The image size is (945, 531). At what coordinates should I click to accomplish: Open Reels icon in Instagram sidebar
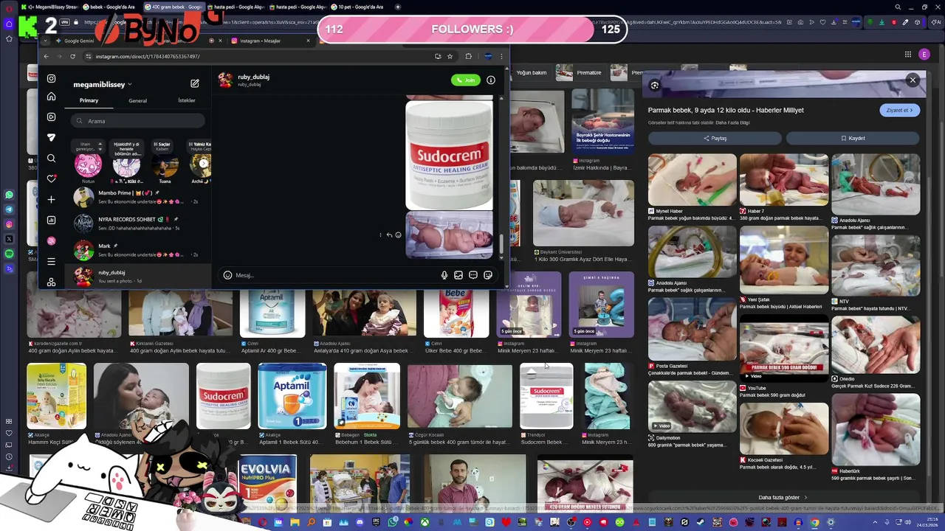51,117
